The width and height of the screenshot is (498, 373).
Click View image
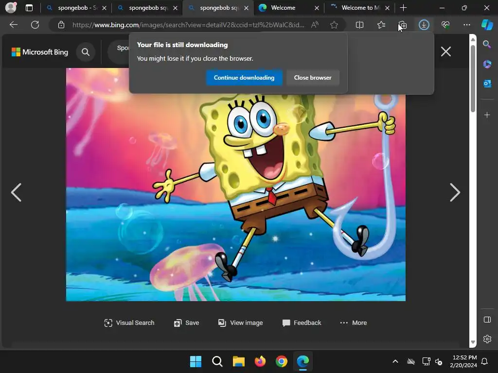pyautogui.click(x=240, y=323)
